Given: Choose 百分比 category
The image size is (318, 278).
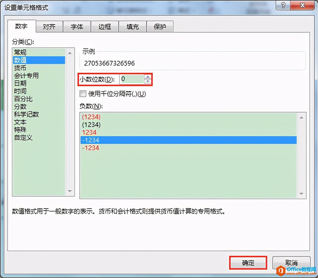Looking at the screenshot, I should tap(39, 99).
